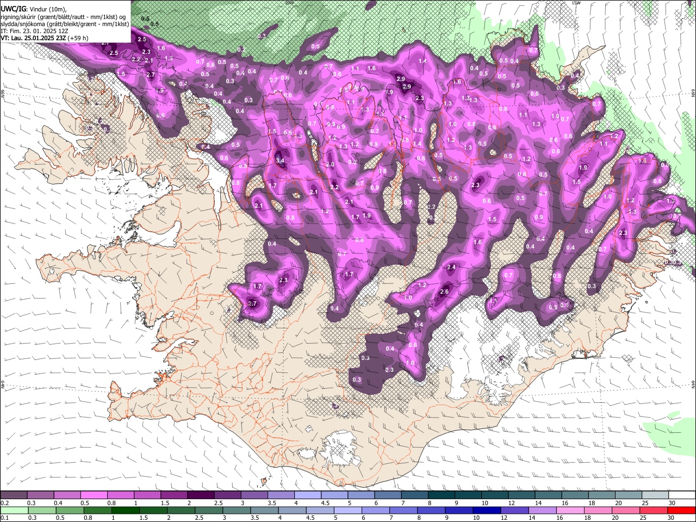Click the "rigning/skúrir" legend description line
Screen dimensions: 696x522
pos(64,17)
